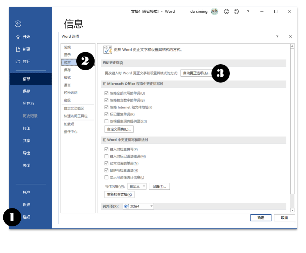Click the help question mark in title bar
Image resolution: width=306 pixels, height=253 pixels.
pyautogui.click(x=248, y=12)
